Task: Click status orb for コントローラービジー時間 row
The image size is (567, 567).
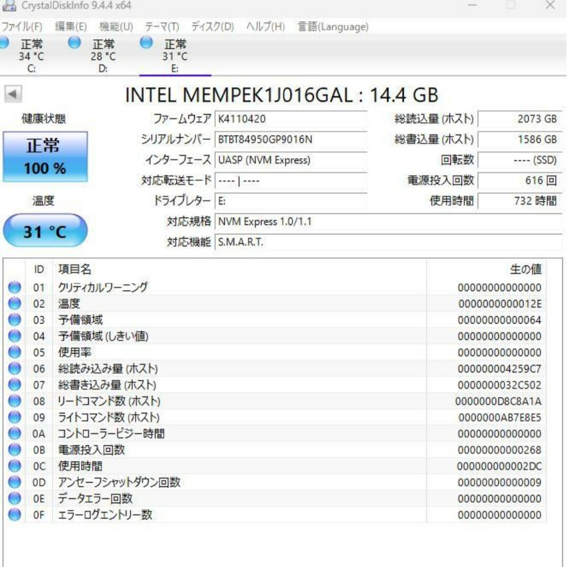Action: coord(15,434)
